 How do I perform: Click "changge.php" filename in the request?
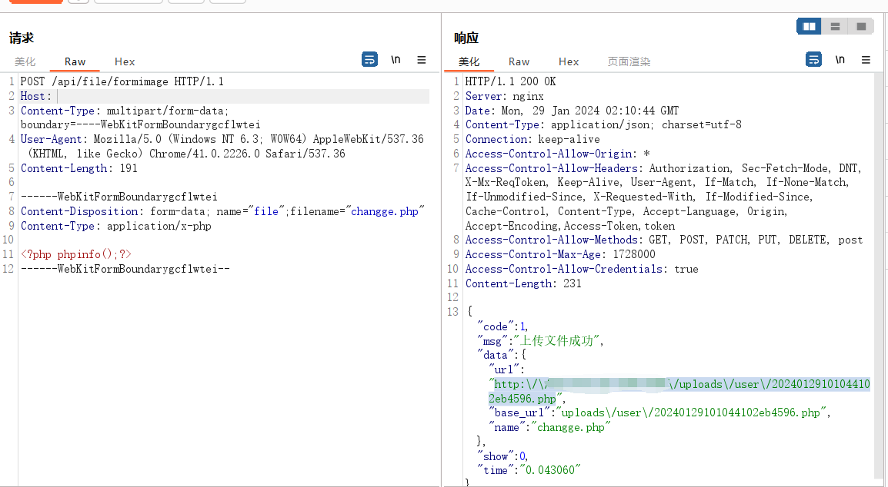385,211
